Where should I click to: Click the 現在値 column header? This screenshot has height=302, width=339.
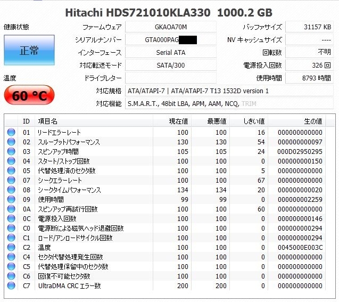[x=172, y=121]
